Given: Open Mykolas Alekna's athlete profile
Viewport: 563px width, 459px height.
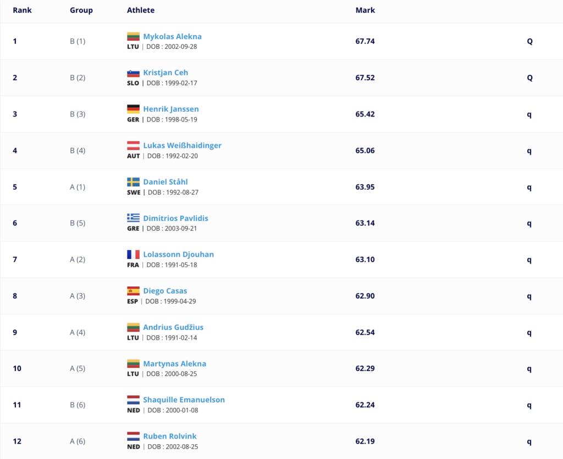Looking at the screenshot, I should [172, 37].
